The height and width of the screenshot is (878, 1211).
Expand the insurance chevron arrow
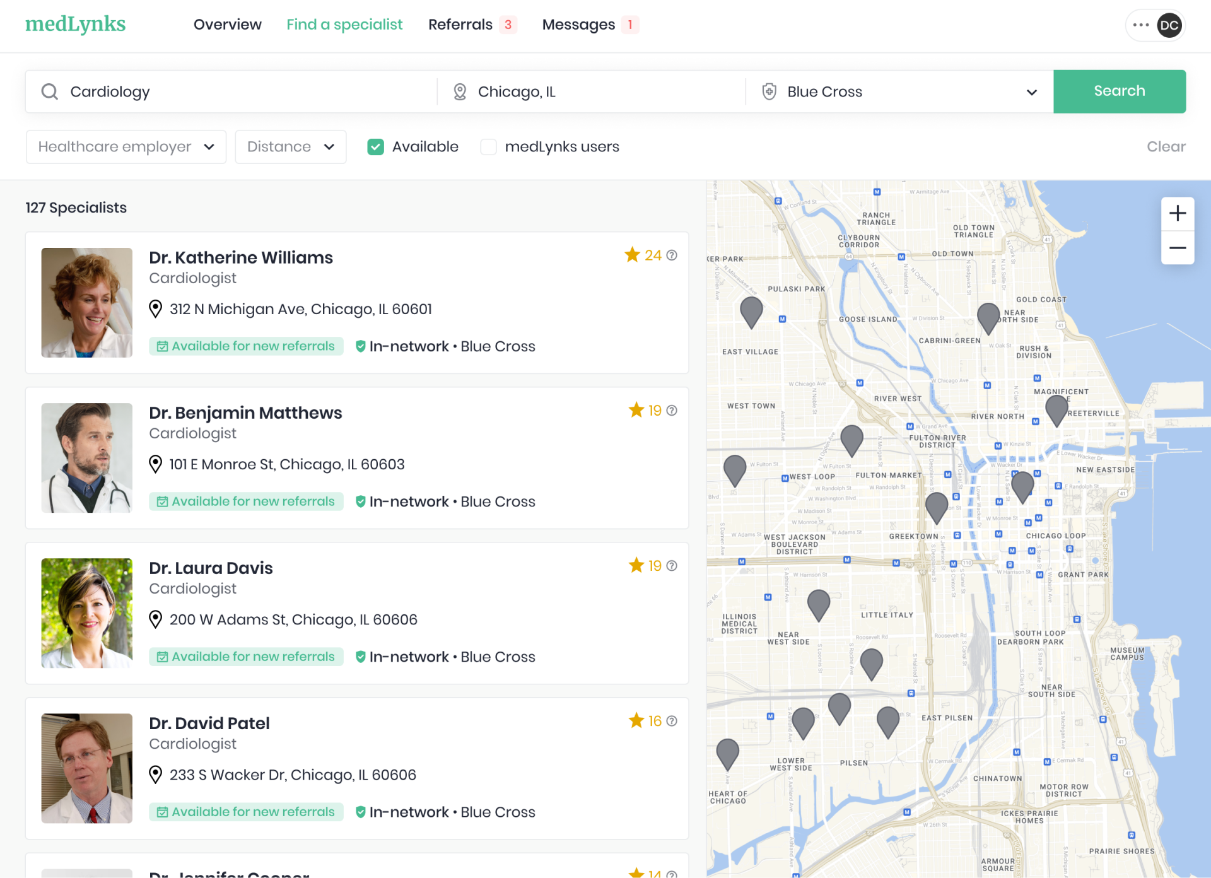(1032, 92)
